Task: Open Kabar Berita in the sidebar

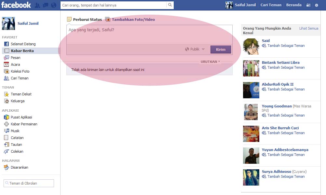Action: click(x=31, y=51)
